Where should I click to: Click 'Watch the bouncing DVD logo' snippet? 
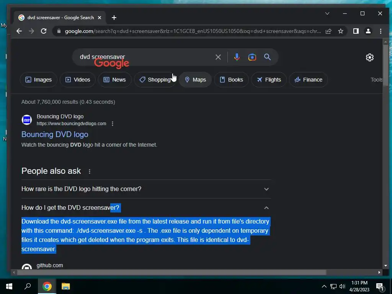coord(89,145)
